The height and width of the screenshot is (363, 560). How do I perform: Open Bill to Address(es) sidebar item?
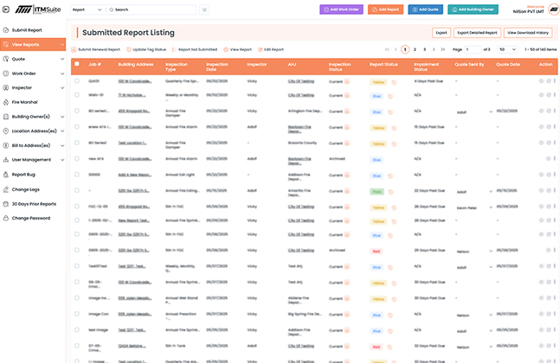click(33, 145)
